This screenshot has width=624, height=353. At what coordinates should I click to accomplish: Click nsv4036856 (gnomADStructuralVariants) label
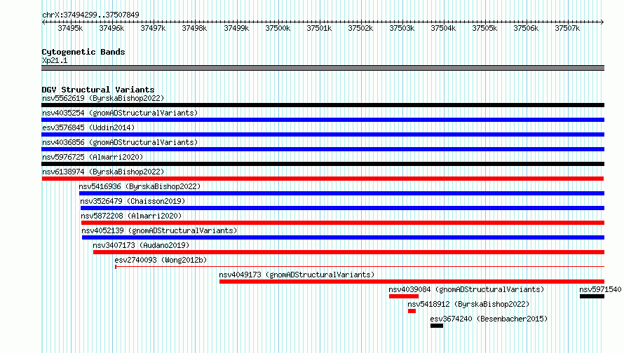tap(120, 142)
